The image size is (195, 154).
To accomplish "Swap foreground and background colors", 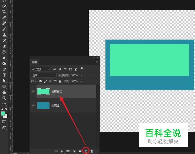I will [x=6, y=109].
